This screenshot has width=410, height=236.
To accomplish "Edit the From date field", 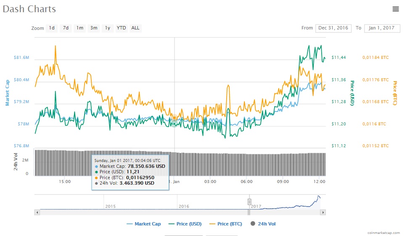I will coord(333,28).
